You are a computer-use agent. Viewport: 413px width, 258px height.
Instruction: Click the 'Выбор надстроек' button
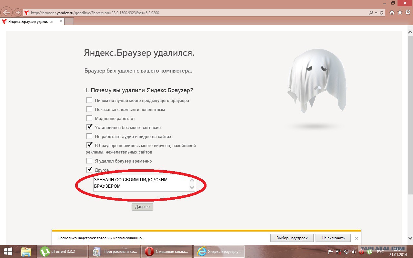click(292, 238)
